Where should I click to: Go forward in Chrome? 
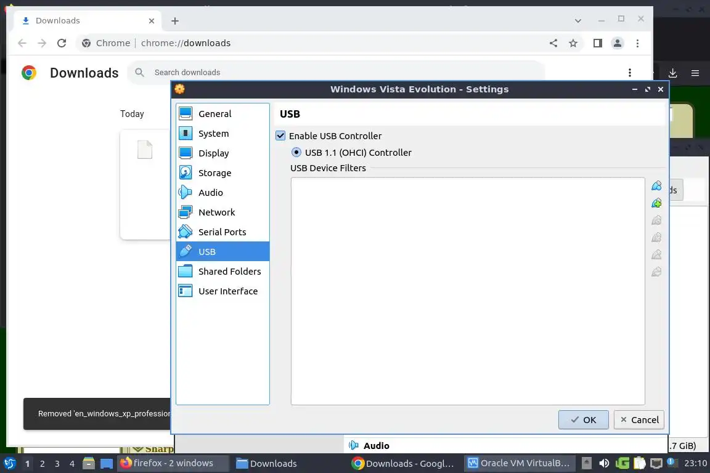[42, 43]
